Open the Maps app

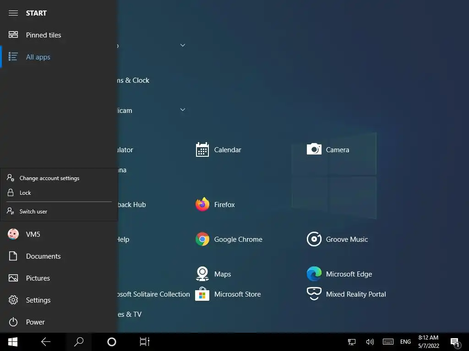click(x=213, y=274)
